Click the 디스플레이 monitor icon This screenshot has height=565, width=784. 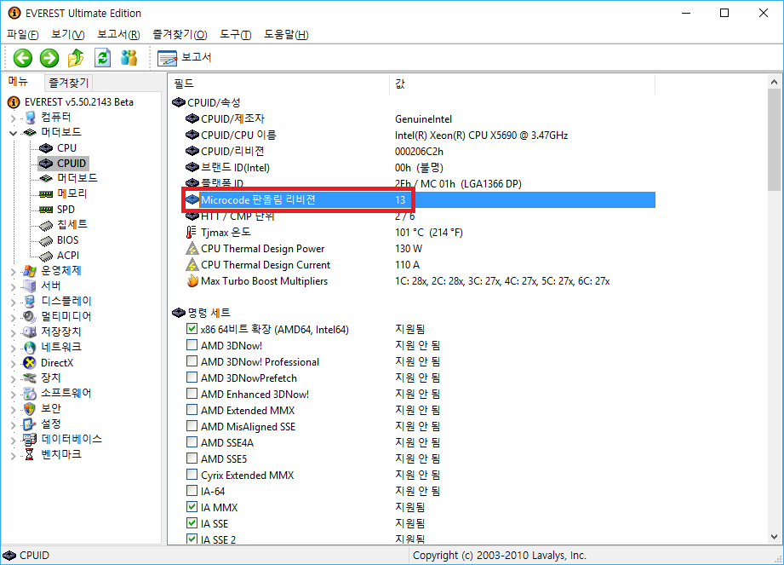(30, 302)
